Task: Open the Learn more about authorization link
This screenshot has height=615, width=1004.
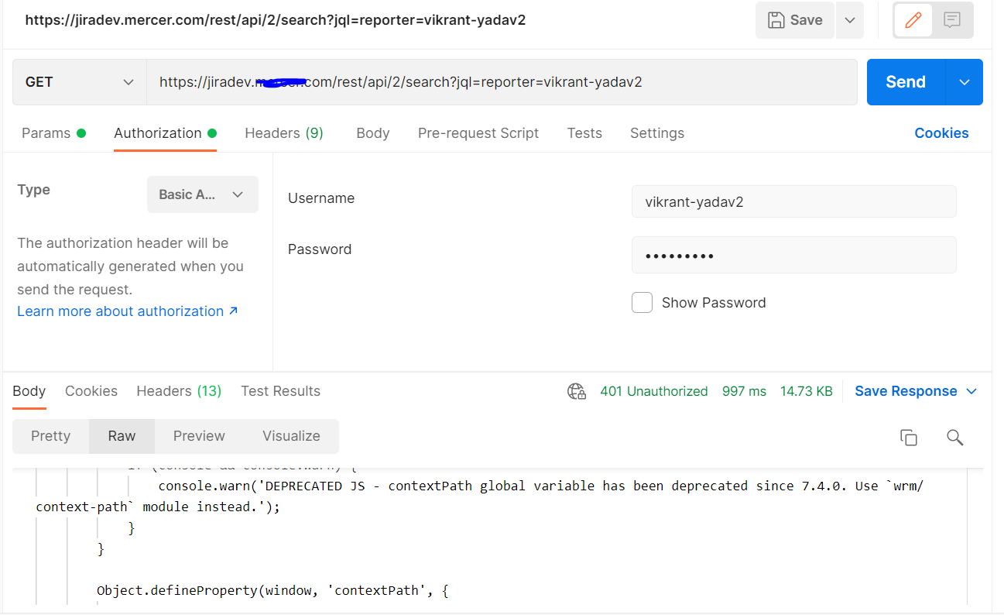Action: tap(120, 311)
